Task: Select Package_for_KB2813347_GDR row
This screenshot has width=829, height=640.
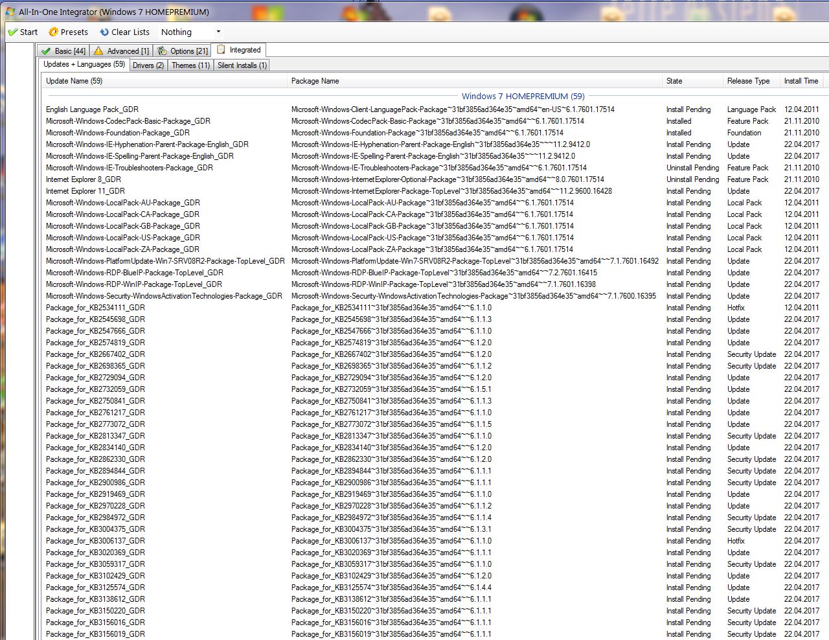Action: tap(433, 436)
